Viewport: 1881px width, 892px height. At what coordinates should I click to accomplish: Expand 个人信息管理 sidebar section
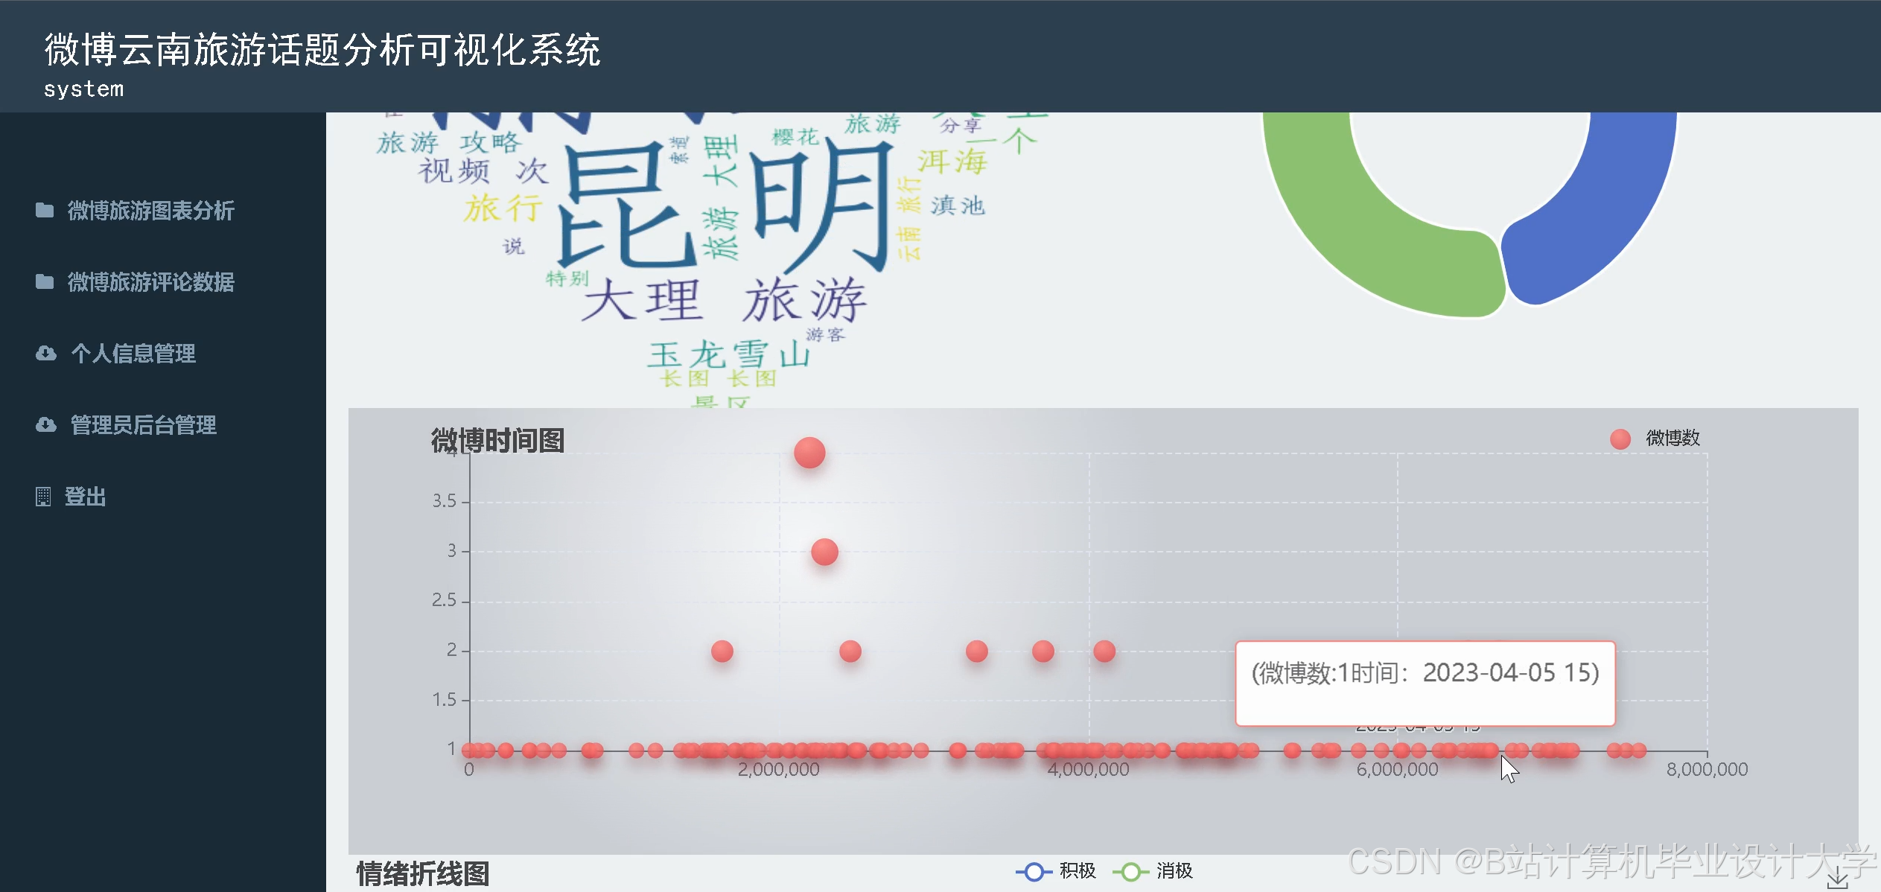(133, 354)
